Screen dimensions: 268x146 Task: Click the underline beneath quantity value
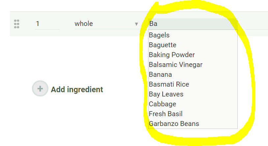coord(47,29)
